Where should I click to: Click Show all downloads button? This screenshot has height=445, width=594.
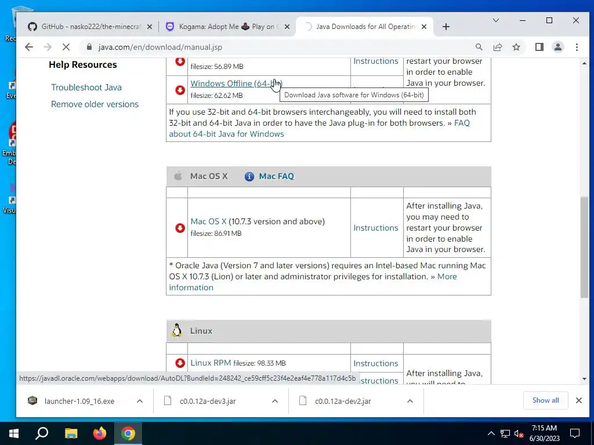545,400
